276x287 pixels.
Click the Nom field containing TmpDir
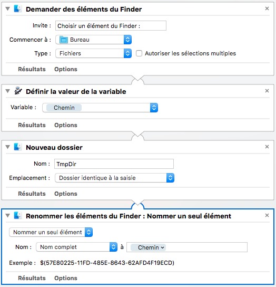coord(114,164)
